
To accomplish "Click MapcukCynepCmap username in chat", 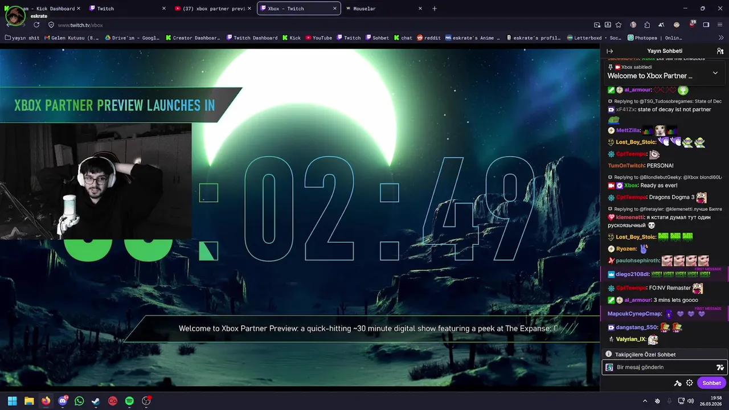I will 634,314.
